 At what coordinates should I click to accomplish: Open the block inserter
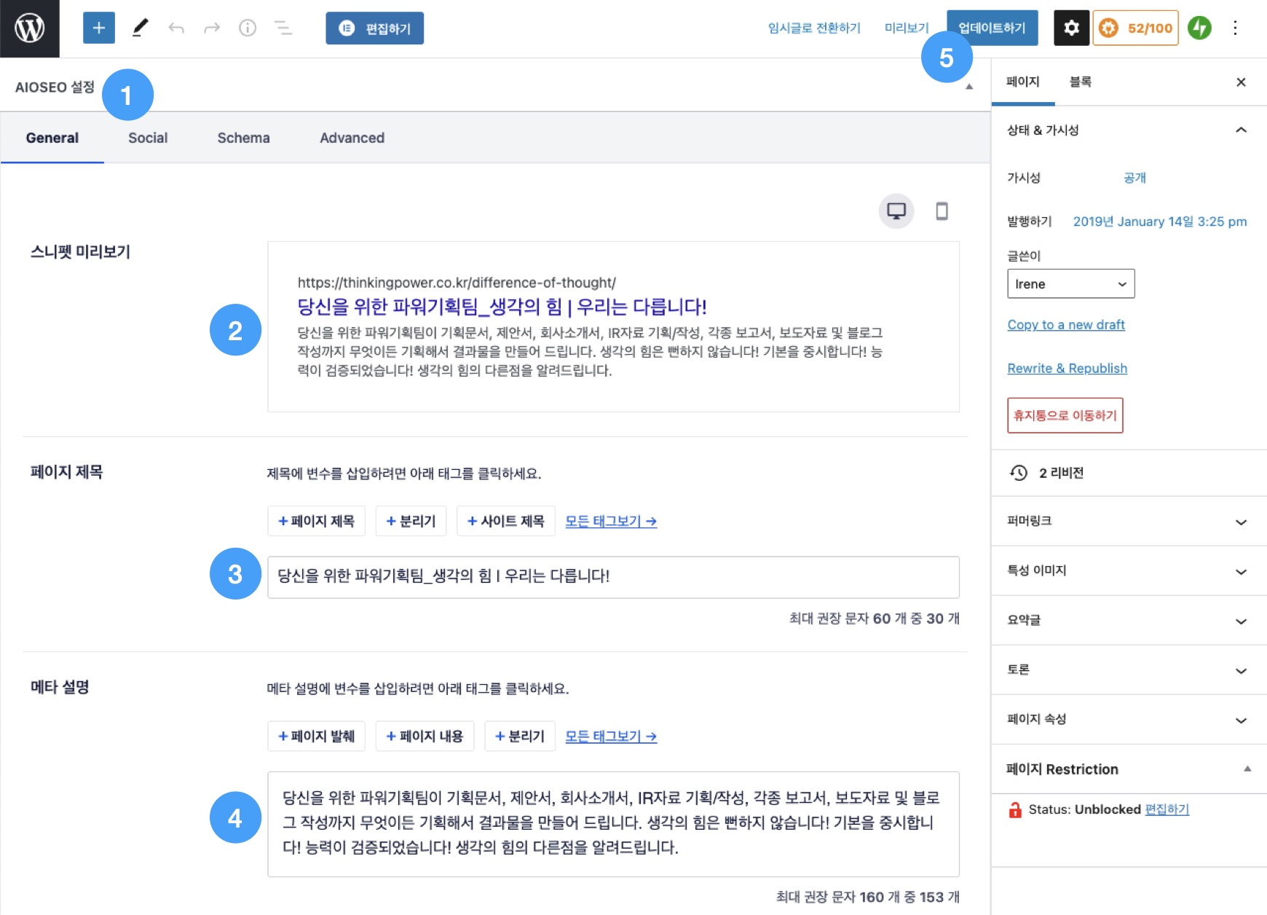(x=98, y=28)
